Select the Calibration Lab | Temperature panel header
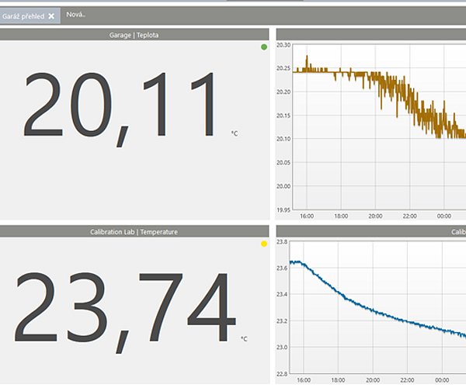 tap(134, 231)
